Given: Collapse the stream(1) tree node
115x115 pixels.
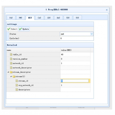Looking at the screenshot, I should point(11,76).
